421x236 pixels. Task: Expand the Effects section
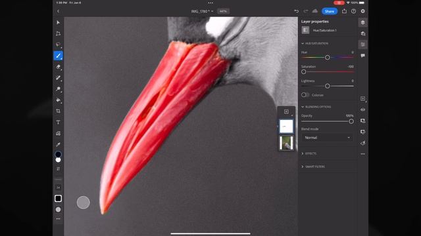303,153
